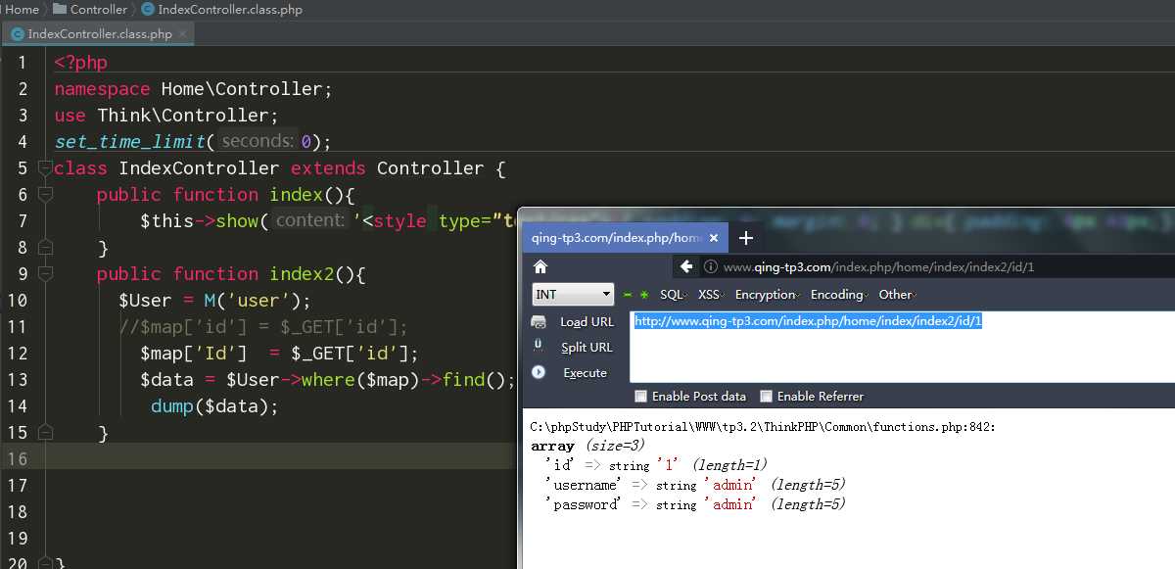1175x569 pixels.
Task: Click the commented '//$map['id']' line
Action: coord(262,327)
